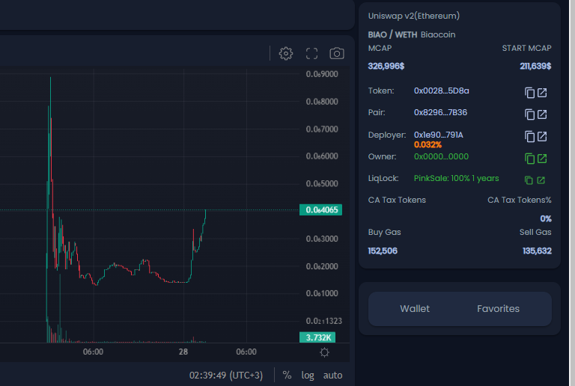Open timezone menu at 02:39:49 (UTC+3)

tap(226, 376)
